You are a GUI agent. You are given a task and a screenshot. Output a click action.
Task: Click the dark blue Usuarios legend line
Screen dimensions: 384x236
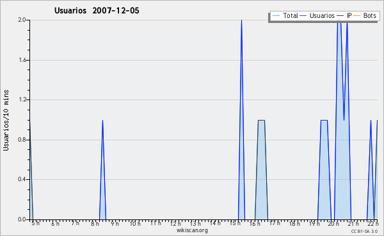[x=303, y=16]
